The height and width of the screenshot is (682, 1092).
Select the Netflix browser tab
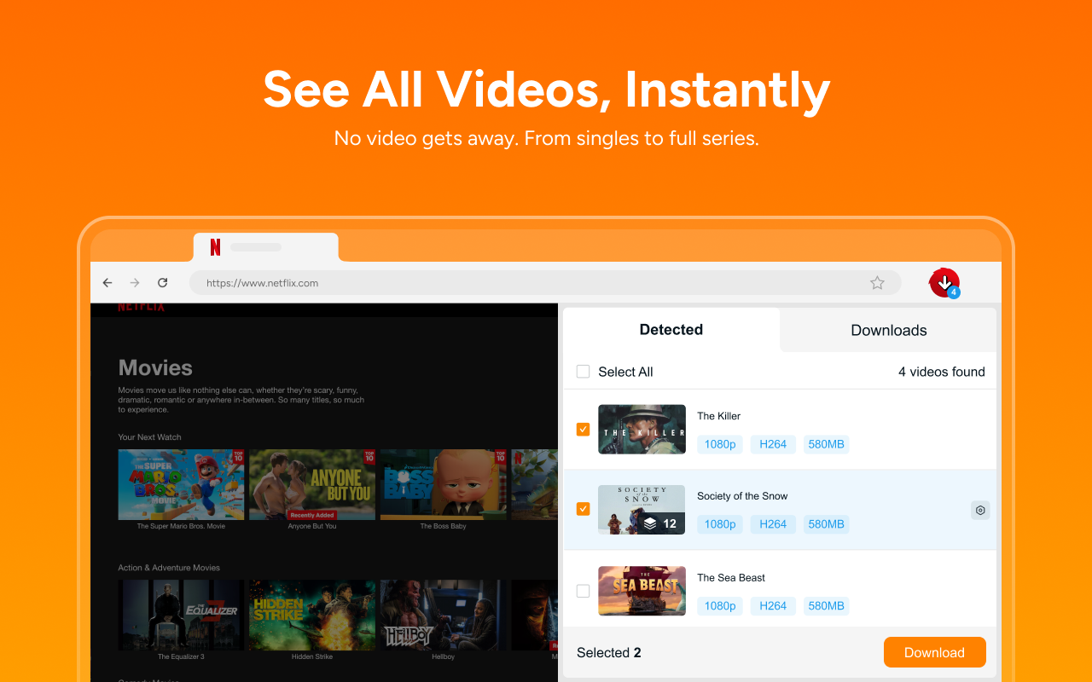[x=266, y=247]
